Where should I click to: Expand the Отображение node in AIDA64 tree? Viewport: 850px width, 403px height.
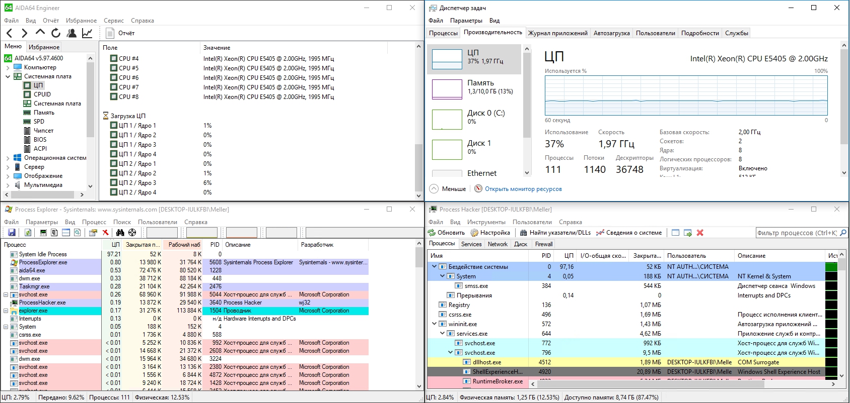tap(8, 176)
